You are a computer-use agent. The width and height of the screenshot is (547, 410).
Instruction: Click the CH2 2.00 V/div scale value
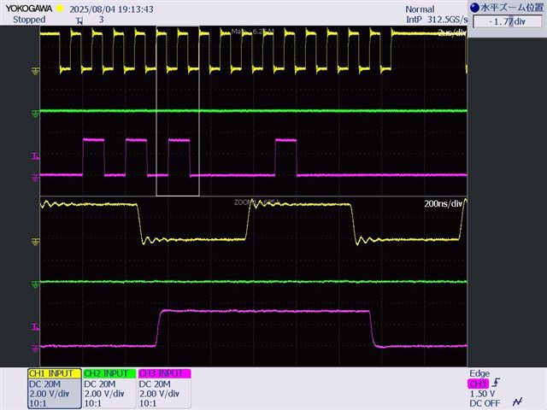(104, 394)
